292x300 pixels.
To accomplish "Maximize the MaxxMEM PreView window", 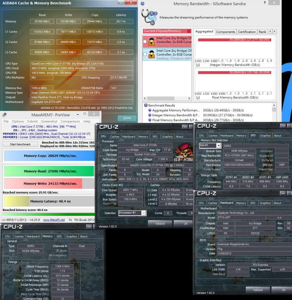I will click(85, 114).
